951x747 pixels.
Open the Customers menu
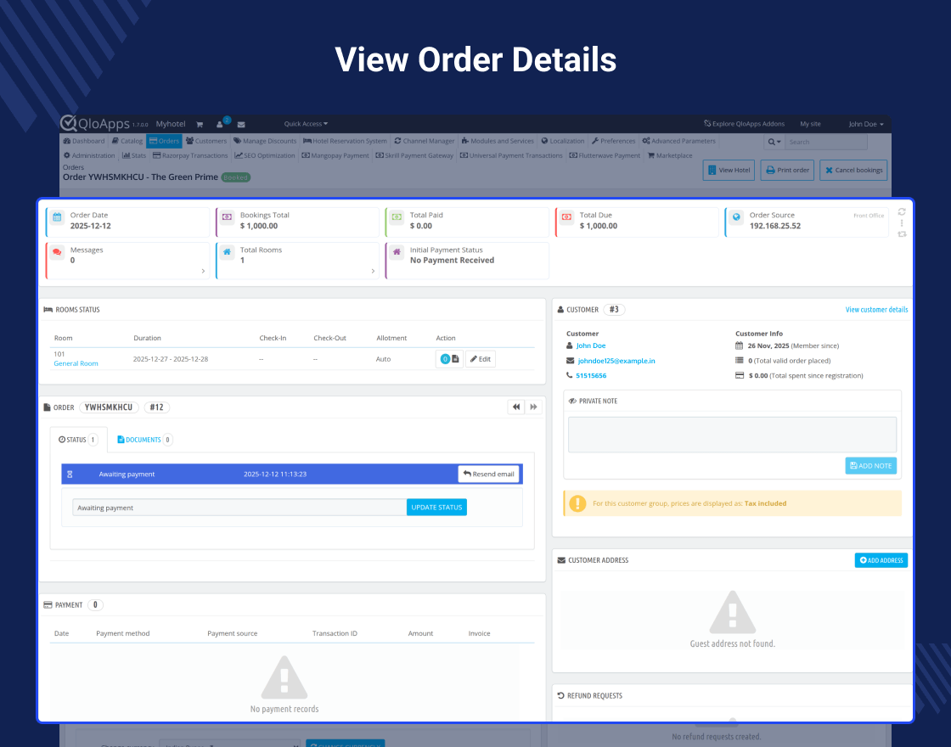[x=206, y=141]
